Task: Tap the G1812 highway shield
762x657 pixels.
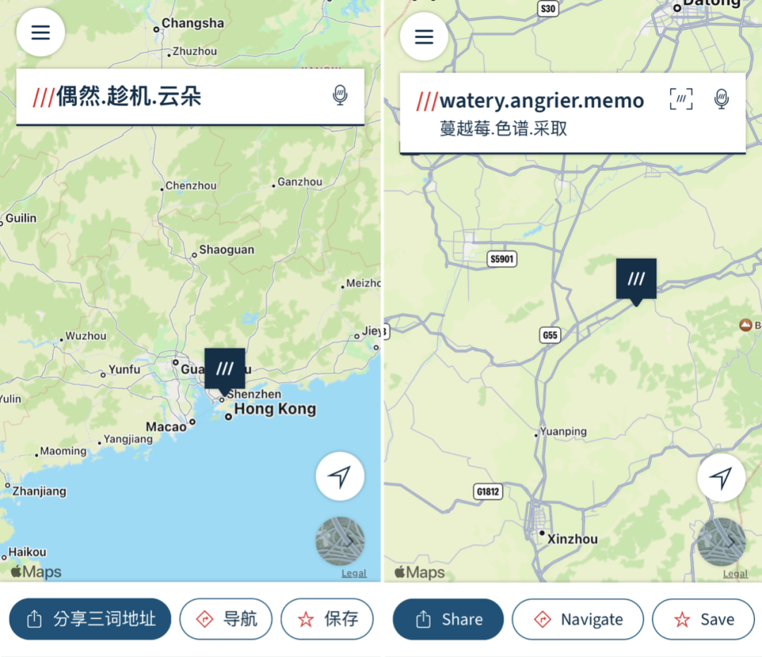Action: (x=488, y=492)
